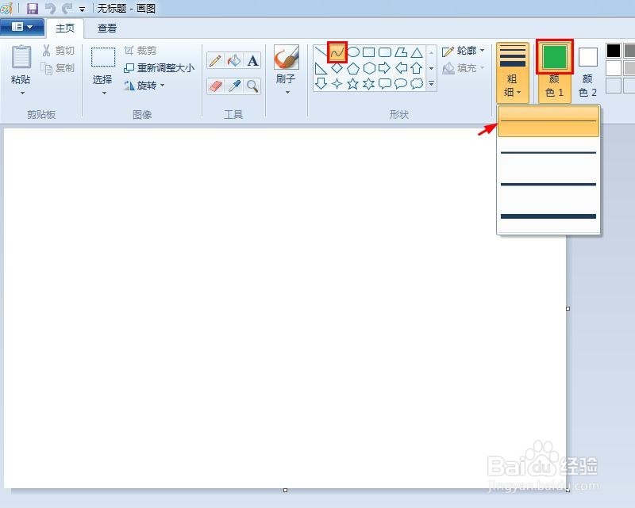Viewport: 635px width, 508px height.
Task: Click the Undo arrow in title bar
Action: tap(50, 8)
